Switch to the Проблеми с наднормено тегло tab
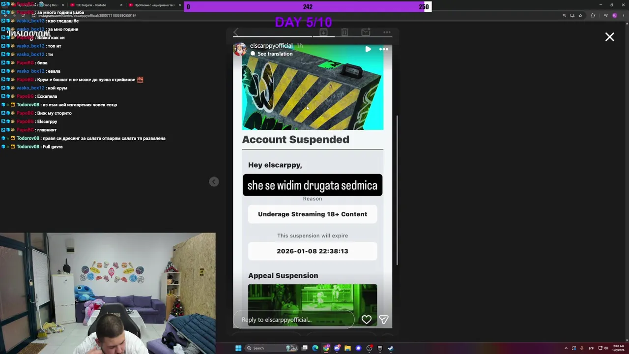Image resolution: width=629 pixels, height=354 pixels. coord(154,5)
